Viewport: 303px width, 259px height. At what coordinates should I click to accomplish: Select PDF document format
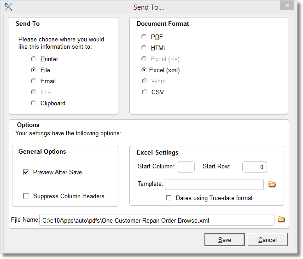point(144,37)
